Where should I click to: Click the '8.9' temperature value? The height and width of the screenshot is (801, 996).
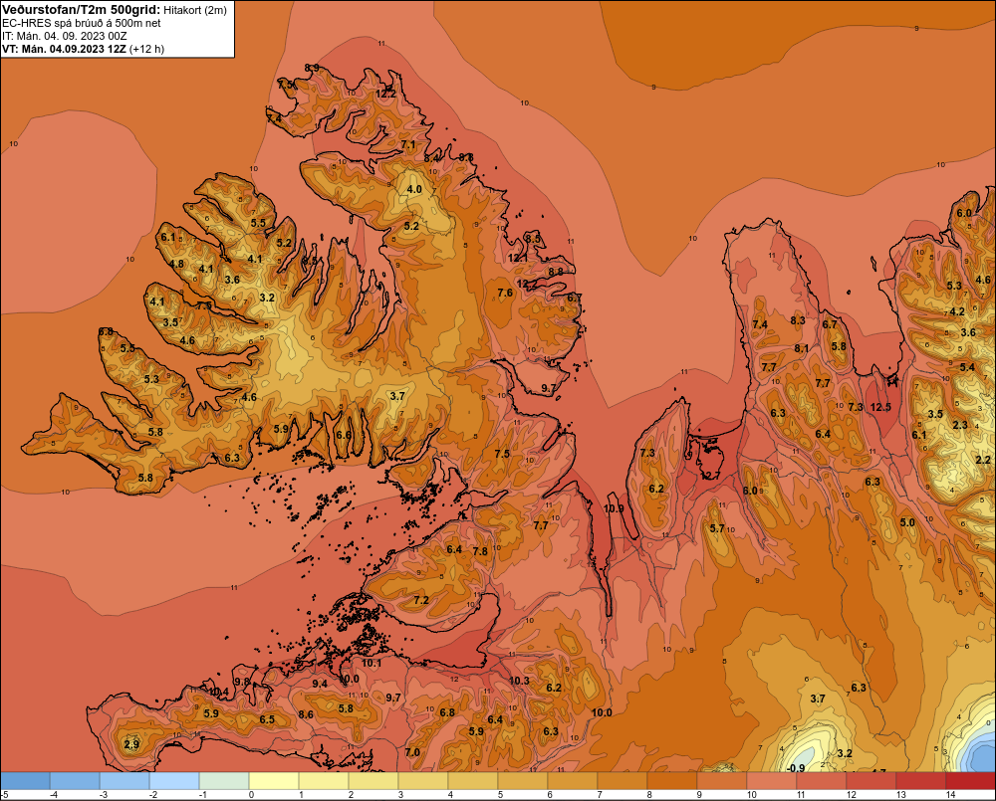coord(312,68)
